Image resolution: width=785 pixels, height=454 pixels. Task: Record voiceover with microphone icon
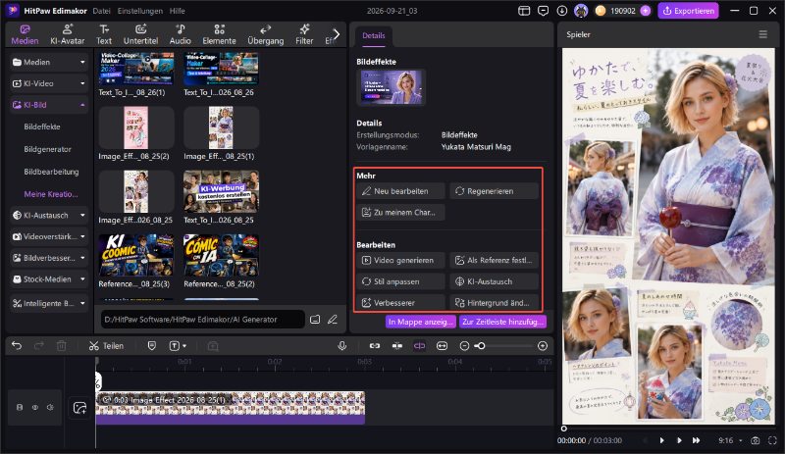point(341,346)
